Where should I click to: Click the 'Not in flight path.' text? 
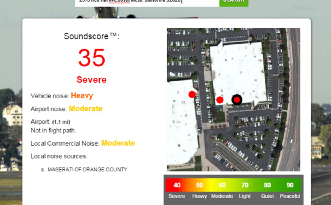tap(53, 131)
